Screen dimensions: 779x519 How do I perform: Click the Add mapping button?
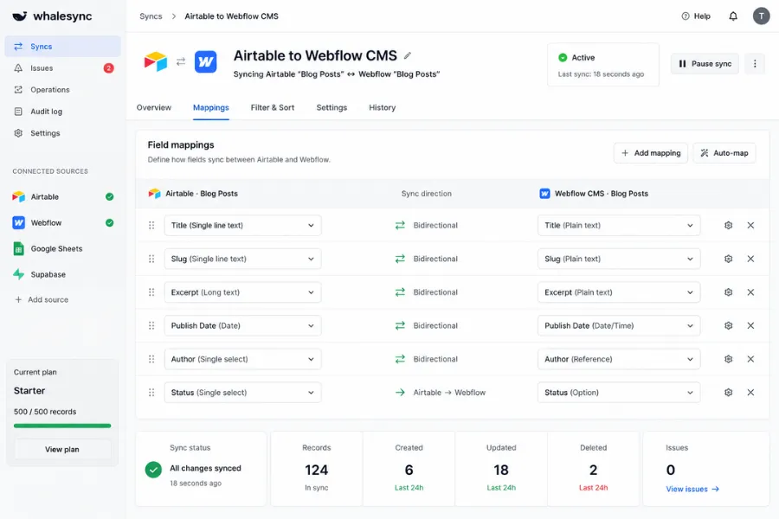pos(650,153)
